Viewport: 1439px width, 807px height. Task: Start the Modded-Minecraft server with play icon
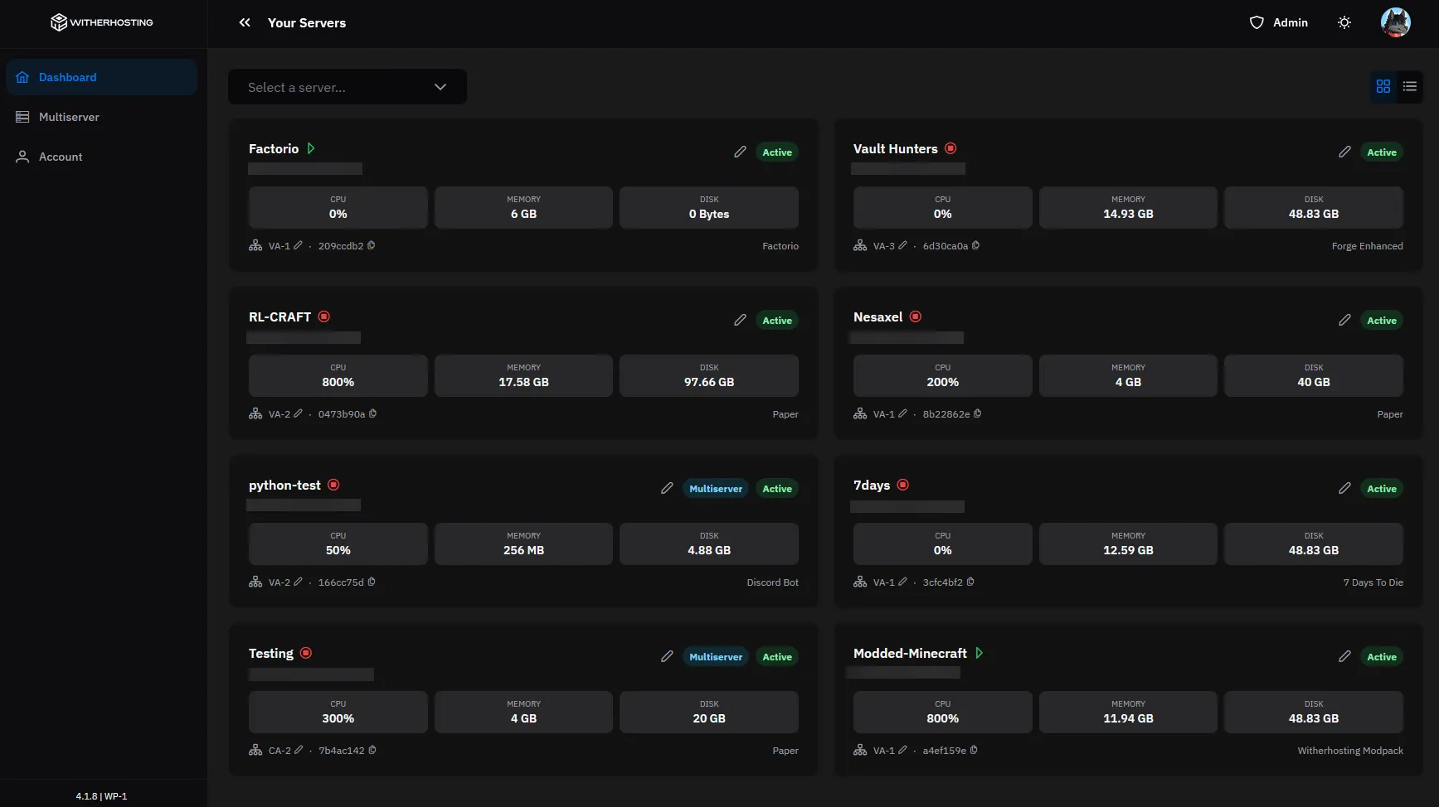point(979,653)
